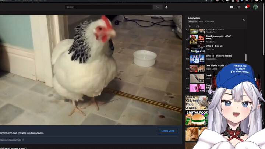Select the 16:01 PewDiePie playlist thumbnail

pyautogui.click(x=197, y=31)
